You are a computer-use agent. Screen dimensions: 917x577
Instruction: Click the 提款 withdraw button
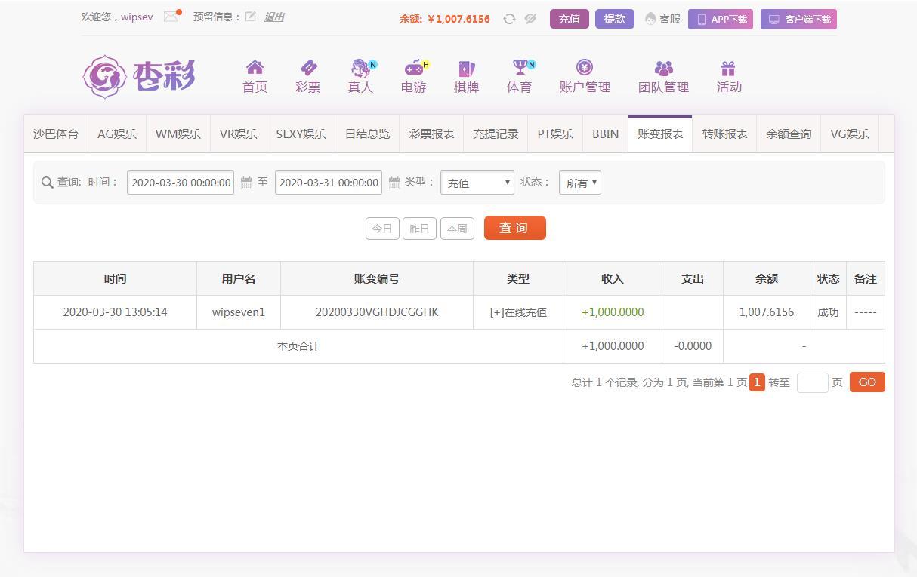(x=615, y=19)
